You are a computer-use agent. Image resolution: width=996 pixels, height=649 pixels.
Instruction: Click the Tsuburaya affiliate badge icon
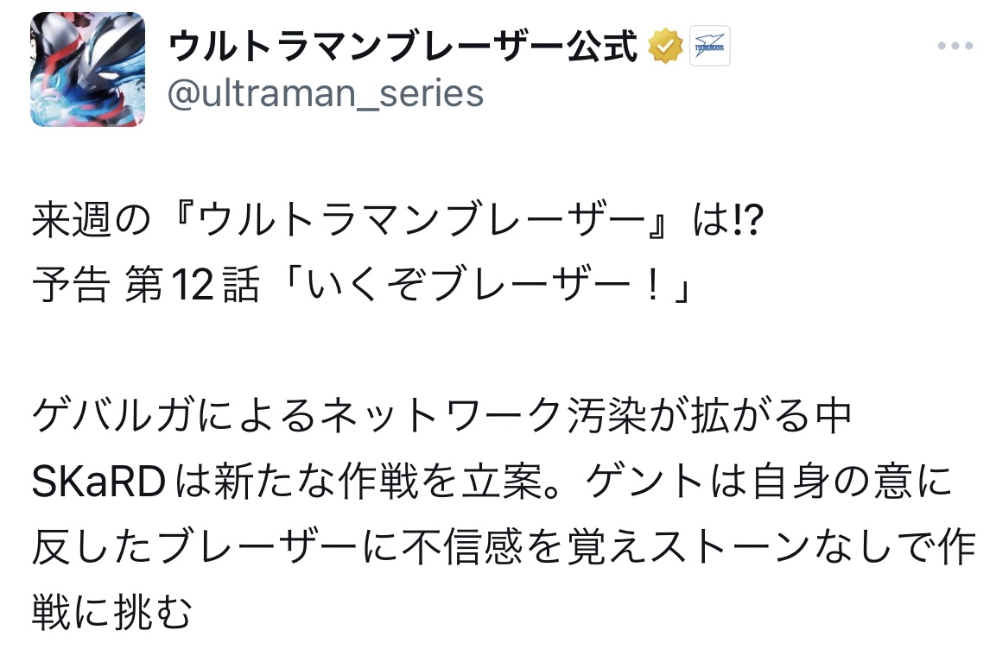709,47
